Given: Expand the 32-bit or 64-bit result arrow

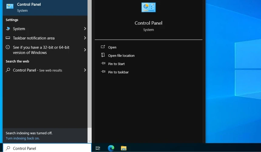Looking at the screenshot, I should (x=85, y=50).
